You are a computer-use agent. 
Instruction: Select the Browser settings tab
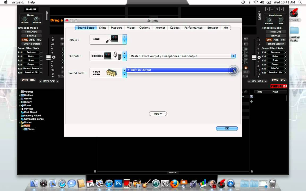pos(212,28)
